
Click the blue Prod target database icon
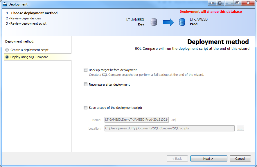pyautogui.click(x=182, y=22)
